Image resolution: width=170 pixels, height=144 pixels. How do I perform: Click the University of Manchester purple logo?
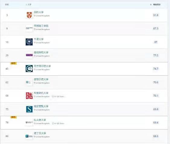click(x=29, y=55)
